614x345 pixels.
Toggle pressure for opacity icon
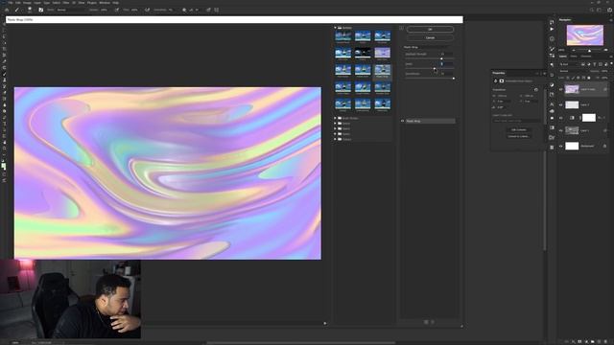(x=117, y=10)
